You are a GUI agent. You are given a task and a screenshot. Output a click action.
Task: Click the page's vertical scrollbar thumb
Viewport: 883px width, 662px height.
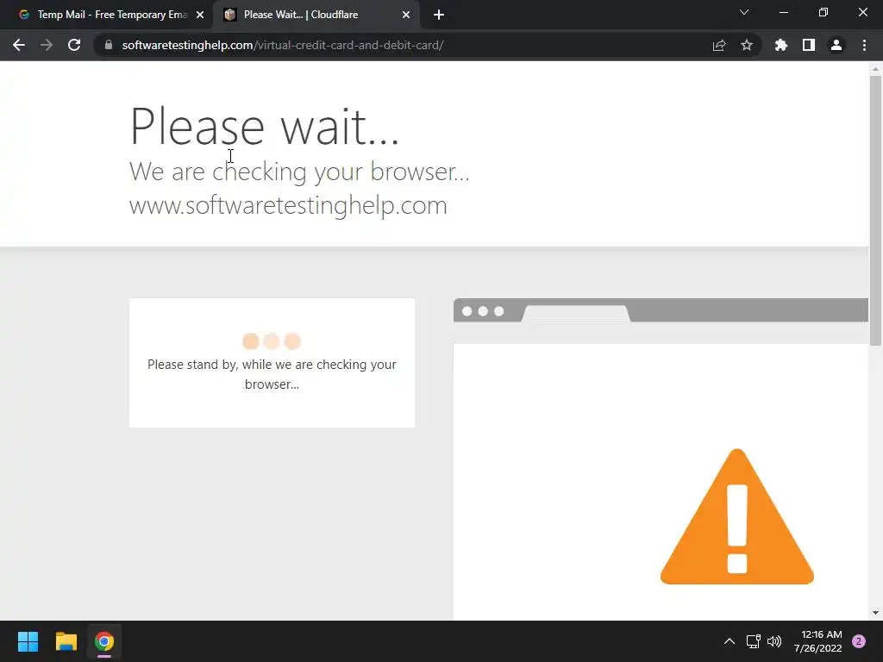coord(875,210)
